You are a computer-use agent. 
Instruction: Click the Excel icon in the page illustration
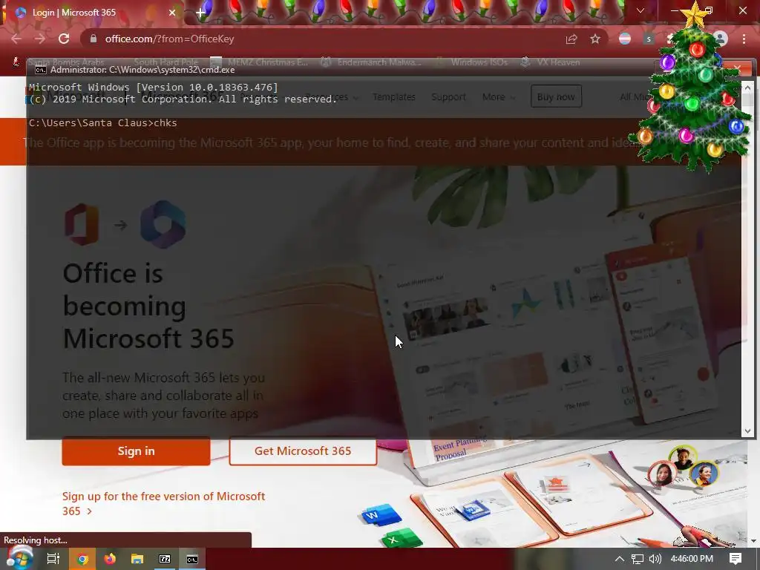point(400,538)
